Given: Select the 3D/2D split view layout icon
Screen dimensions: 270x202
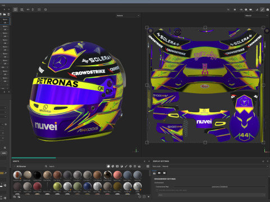Looking at the screenshot, I should click(15, 10).
